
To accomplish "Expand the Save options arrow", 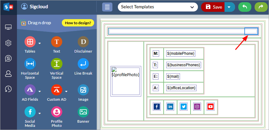I will pyautogui.click(x=229, y=7).
